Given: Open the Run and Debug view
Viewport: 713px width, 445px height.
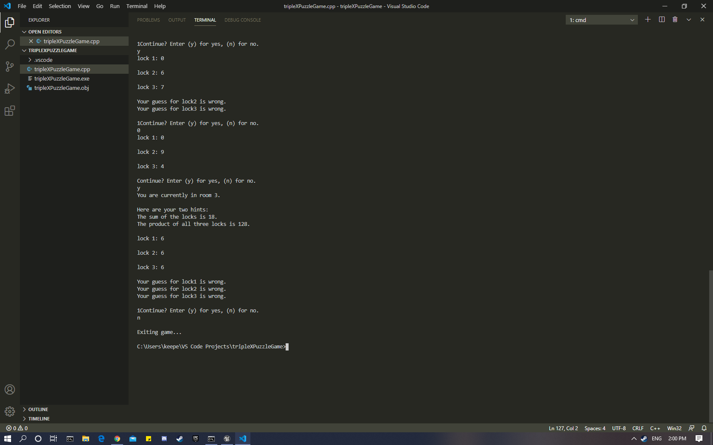Looking at the screenshot, I should [x=10, y=89].
